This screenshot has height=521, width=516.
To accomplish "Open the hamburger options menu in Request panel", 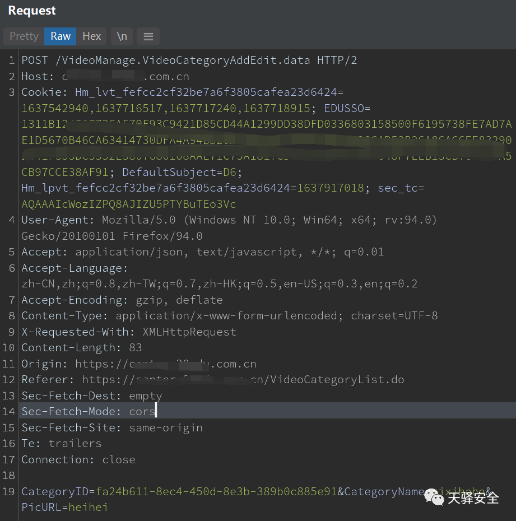I will click(148, 36).
